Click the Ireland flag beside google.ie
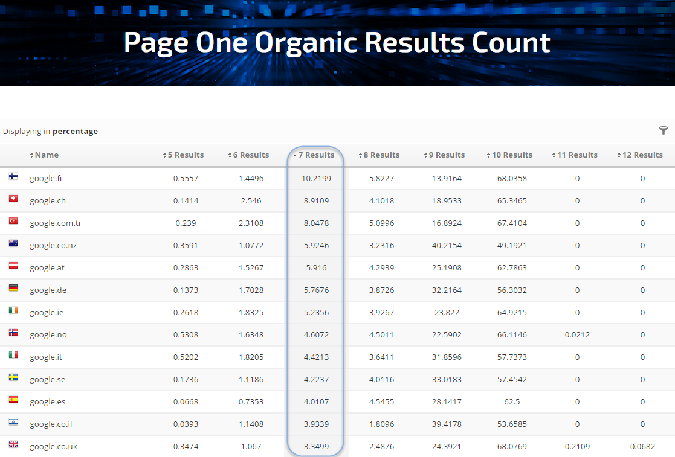 13,310
